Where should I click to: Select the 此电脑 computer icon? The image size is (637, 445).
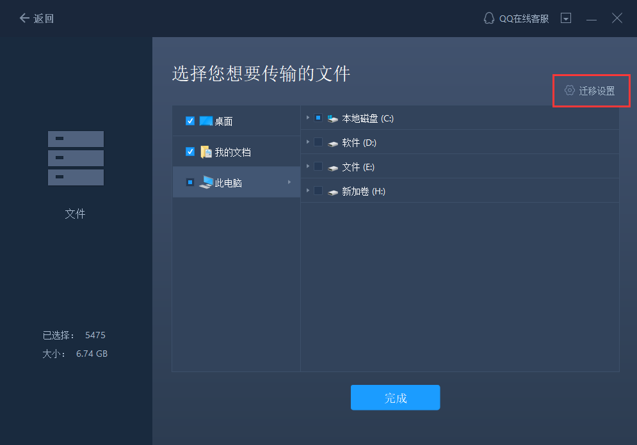(x=206, y=182)
